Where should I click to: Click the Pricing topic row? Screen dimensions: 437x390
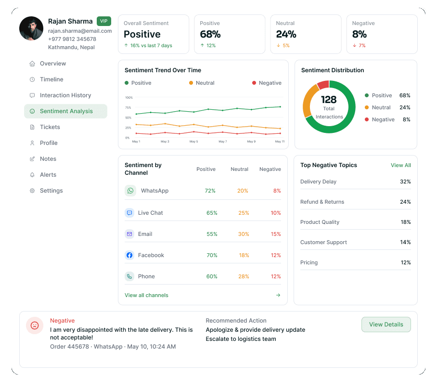(356, 262)
